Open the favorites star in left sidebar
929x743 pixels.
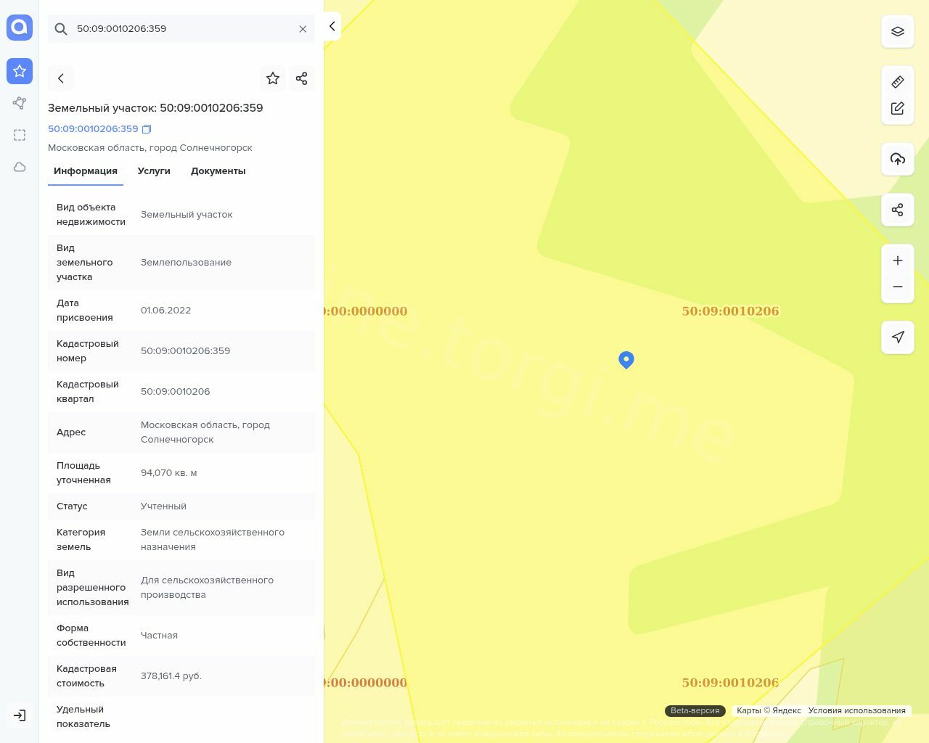tap(20, 71)
